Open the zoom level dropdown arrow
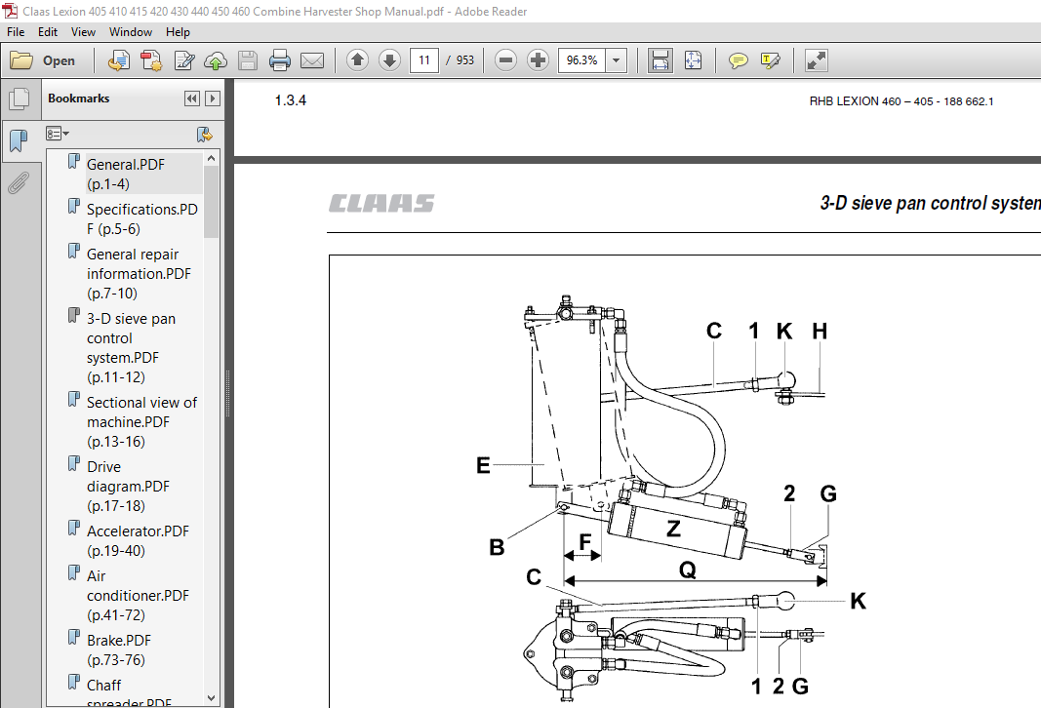This screenshot has width=1041, height=708. 616,60
